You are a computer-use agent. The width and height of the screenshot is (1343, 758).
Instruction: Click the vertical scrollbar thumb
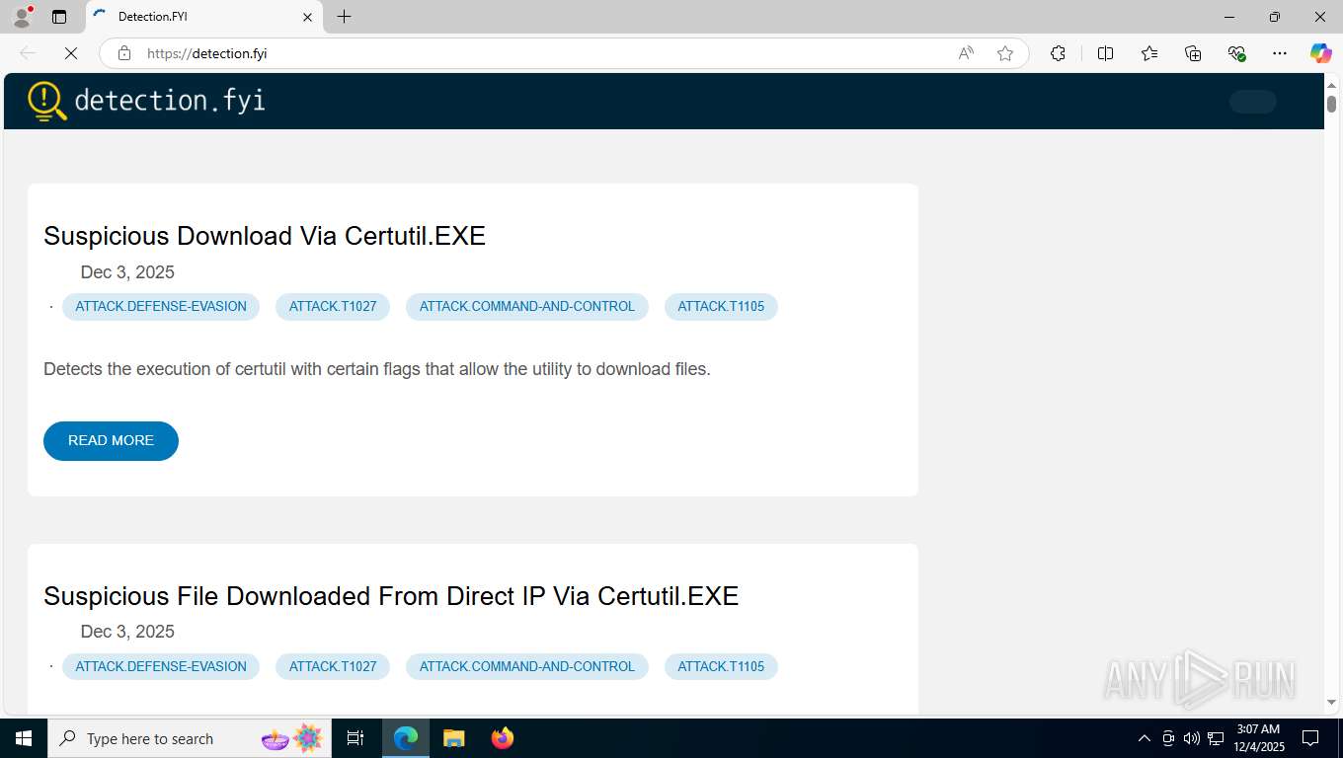tap(1331, 104)
